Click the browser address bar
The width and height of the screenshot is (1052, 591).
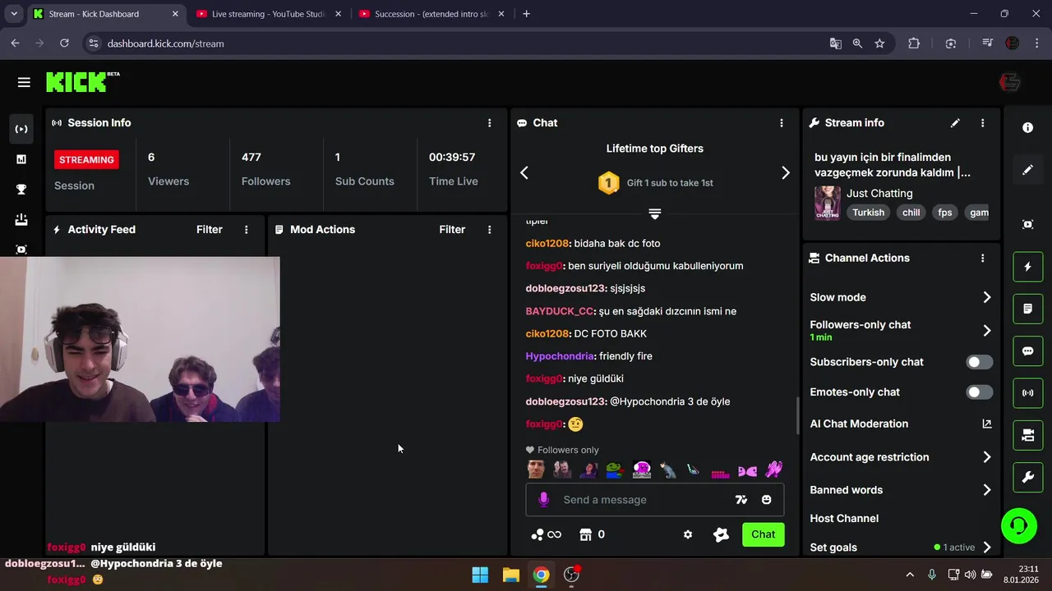click(460, 44)
